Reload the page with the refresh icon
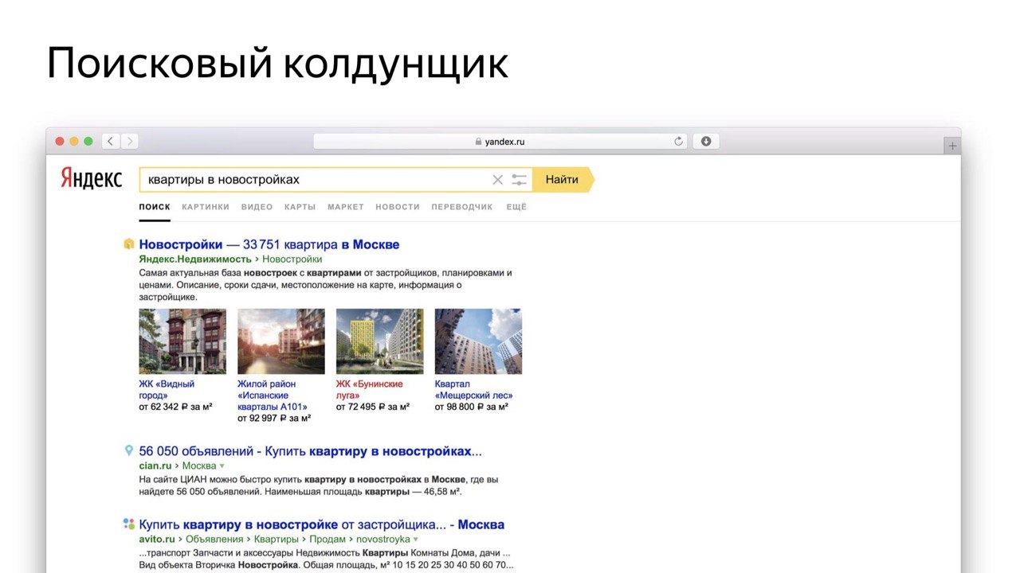Viewport: 1020px width, 573px height. tap(679, 142)
